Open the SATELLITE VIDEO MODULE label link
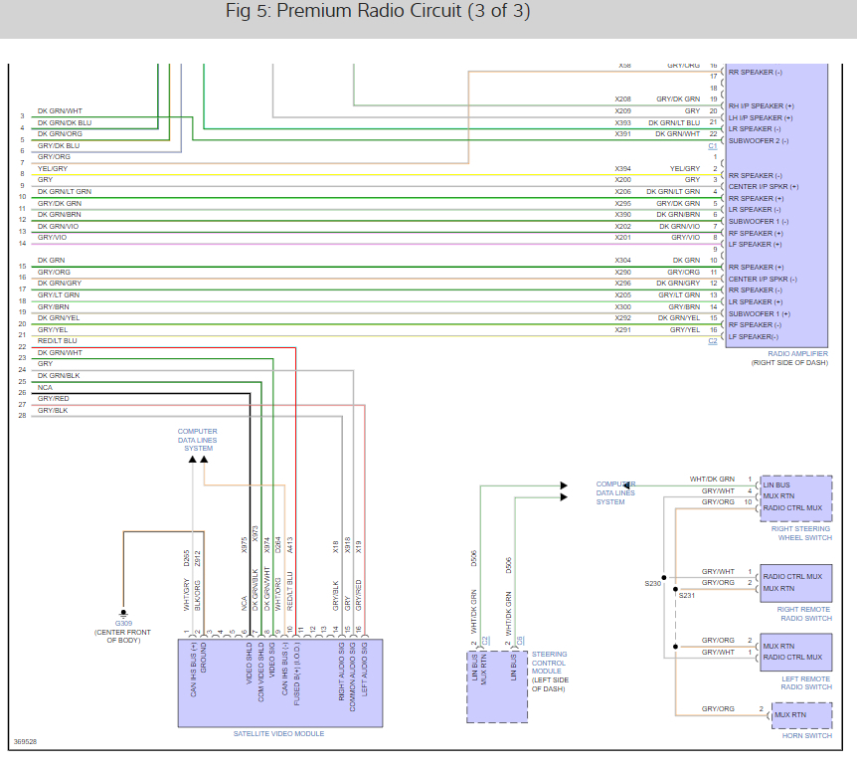This screenshot has height=771, width=857. click(x=278, y=734)
